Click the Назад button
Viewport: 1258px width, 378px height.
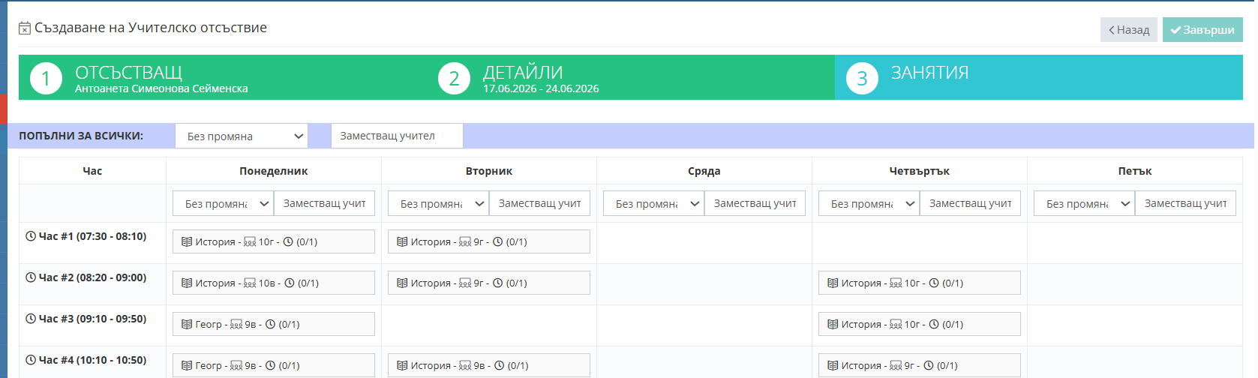tap(1129, 30)
